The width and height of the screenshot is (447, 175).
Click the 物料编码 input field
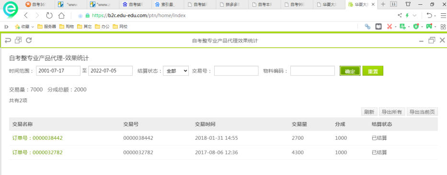(x=312, y=71)
